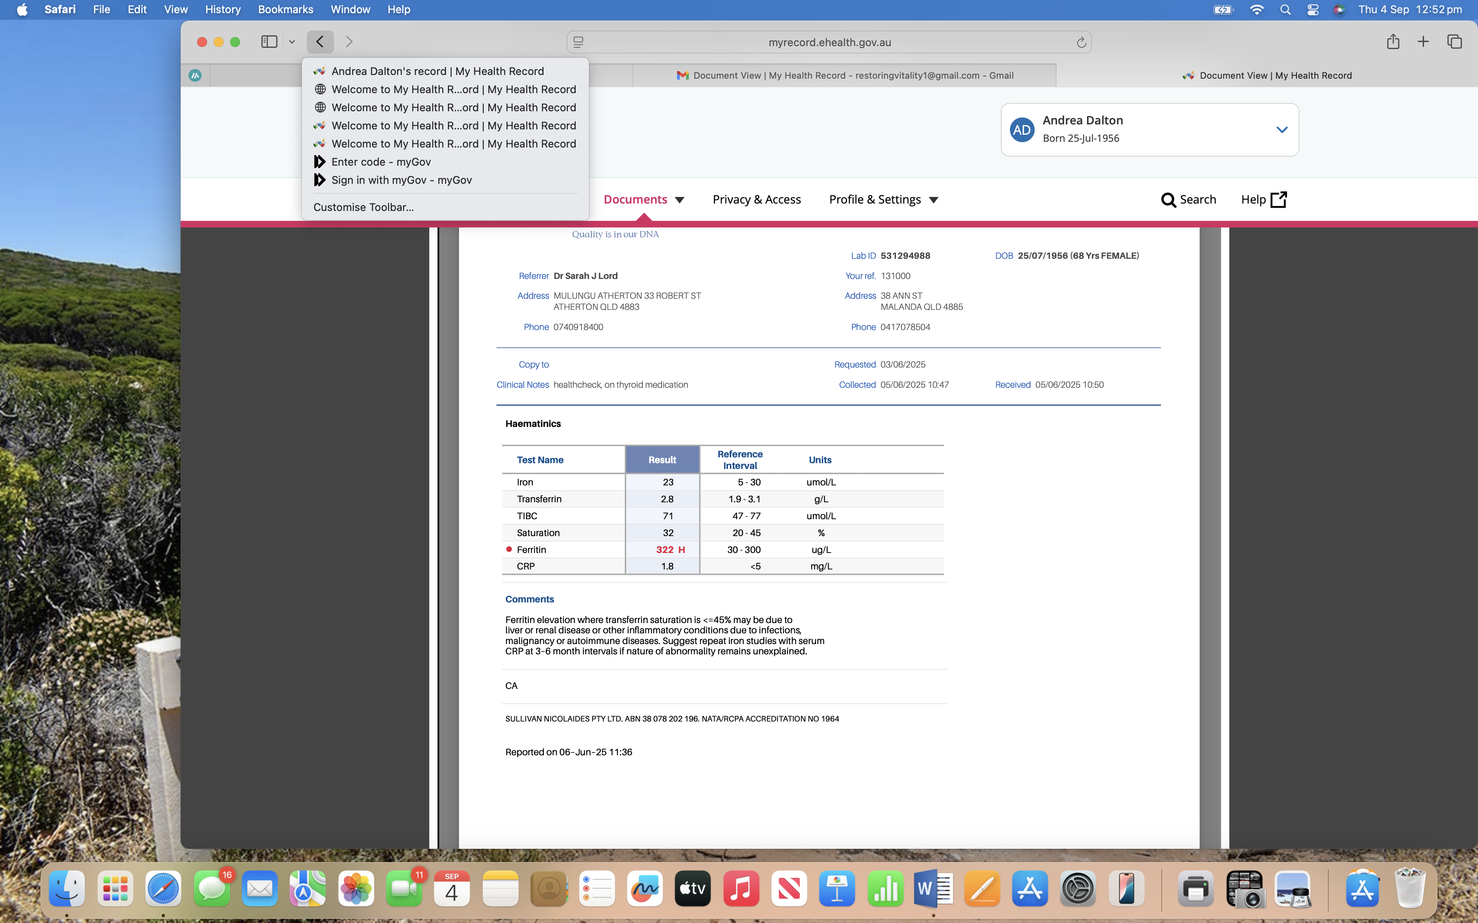Click the forward navigation arrow button
The height and width of the screenshot is (923, 1478).
pos(349,42)
